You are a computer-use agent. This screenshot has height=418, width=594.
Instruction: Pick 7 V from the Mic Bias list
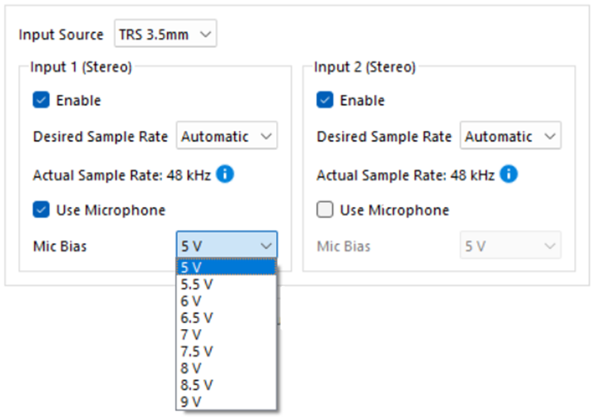coord(227,335)
